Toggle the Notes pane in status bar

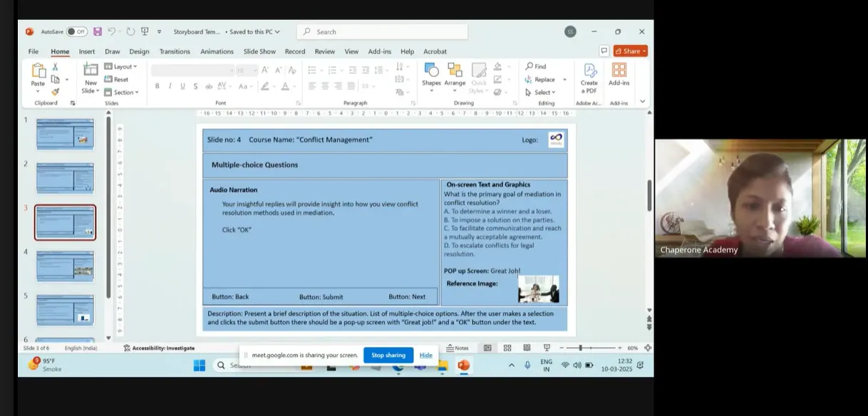click(458, 348)
